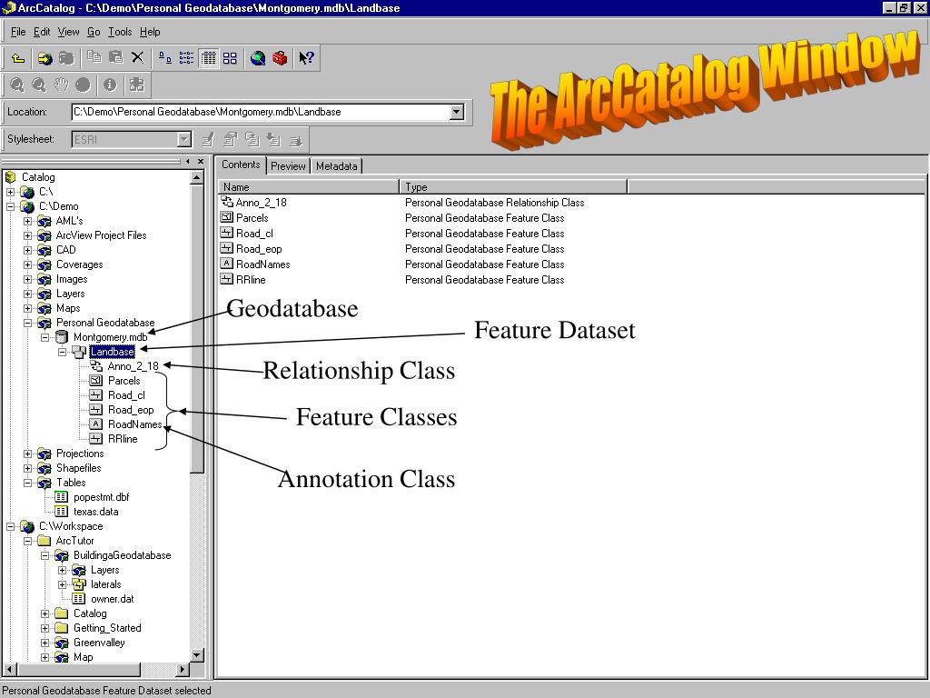Image resolution: width=930 pixels, height=698 pixels.
Task: Click the catalog tree scroll-down arrow
Action: [197, 655]
